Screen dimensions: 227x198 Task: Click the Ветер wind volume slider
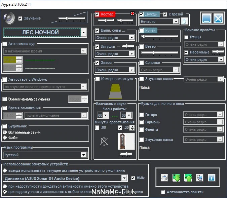coord(159,53)
